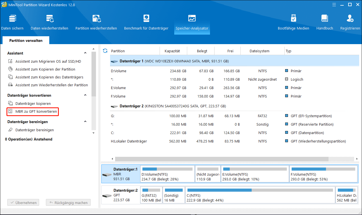The height and width of the screenshot is (215, 362).
Task: Select the 110.89 GB Nicht zugeordnet row
Action: tap(234, 80)
